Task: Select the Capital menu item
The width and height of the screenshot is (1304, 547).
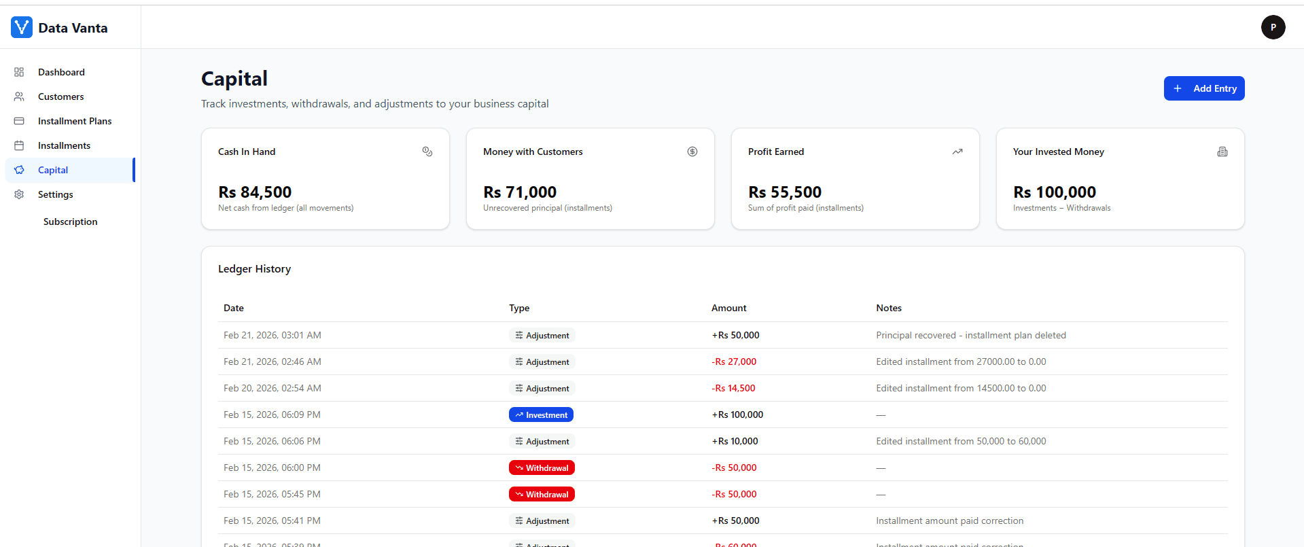Action: click(53, 170)
